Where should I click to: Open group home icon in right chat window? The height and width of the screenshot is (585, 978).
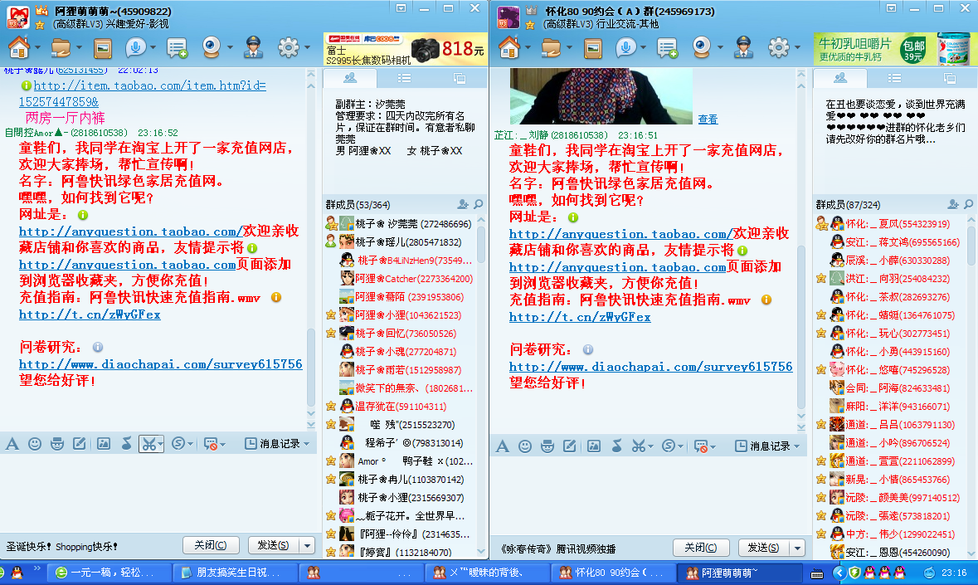(509, 47)
